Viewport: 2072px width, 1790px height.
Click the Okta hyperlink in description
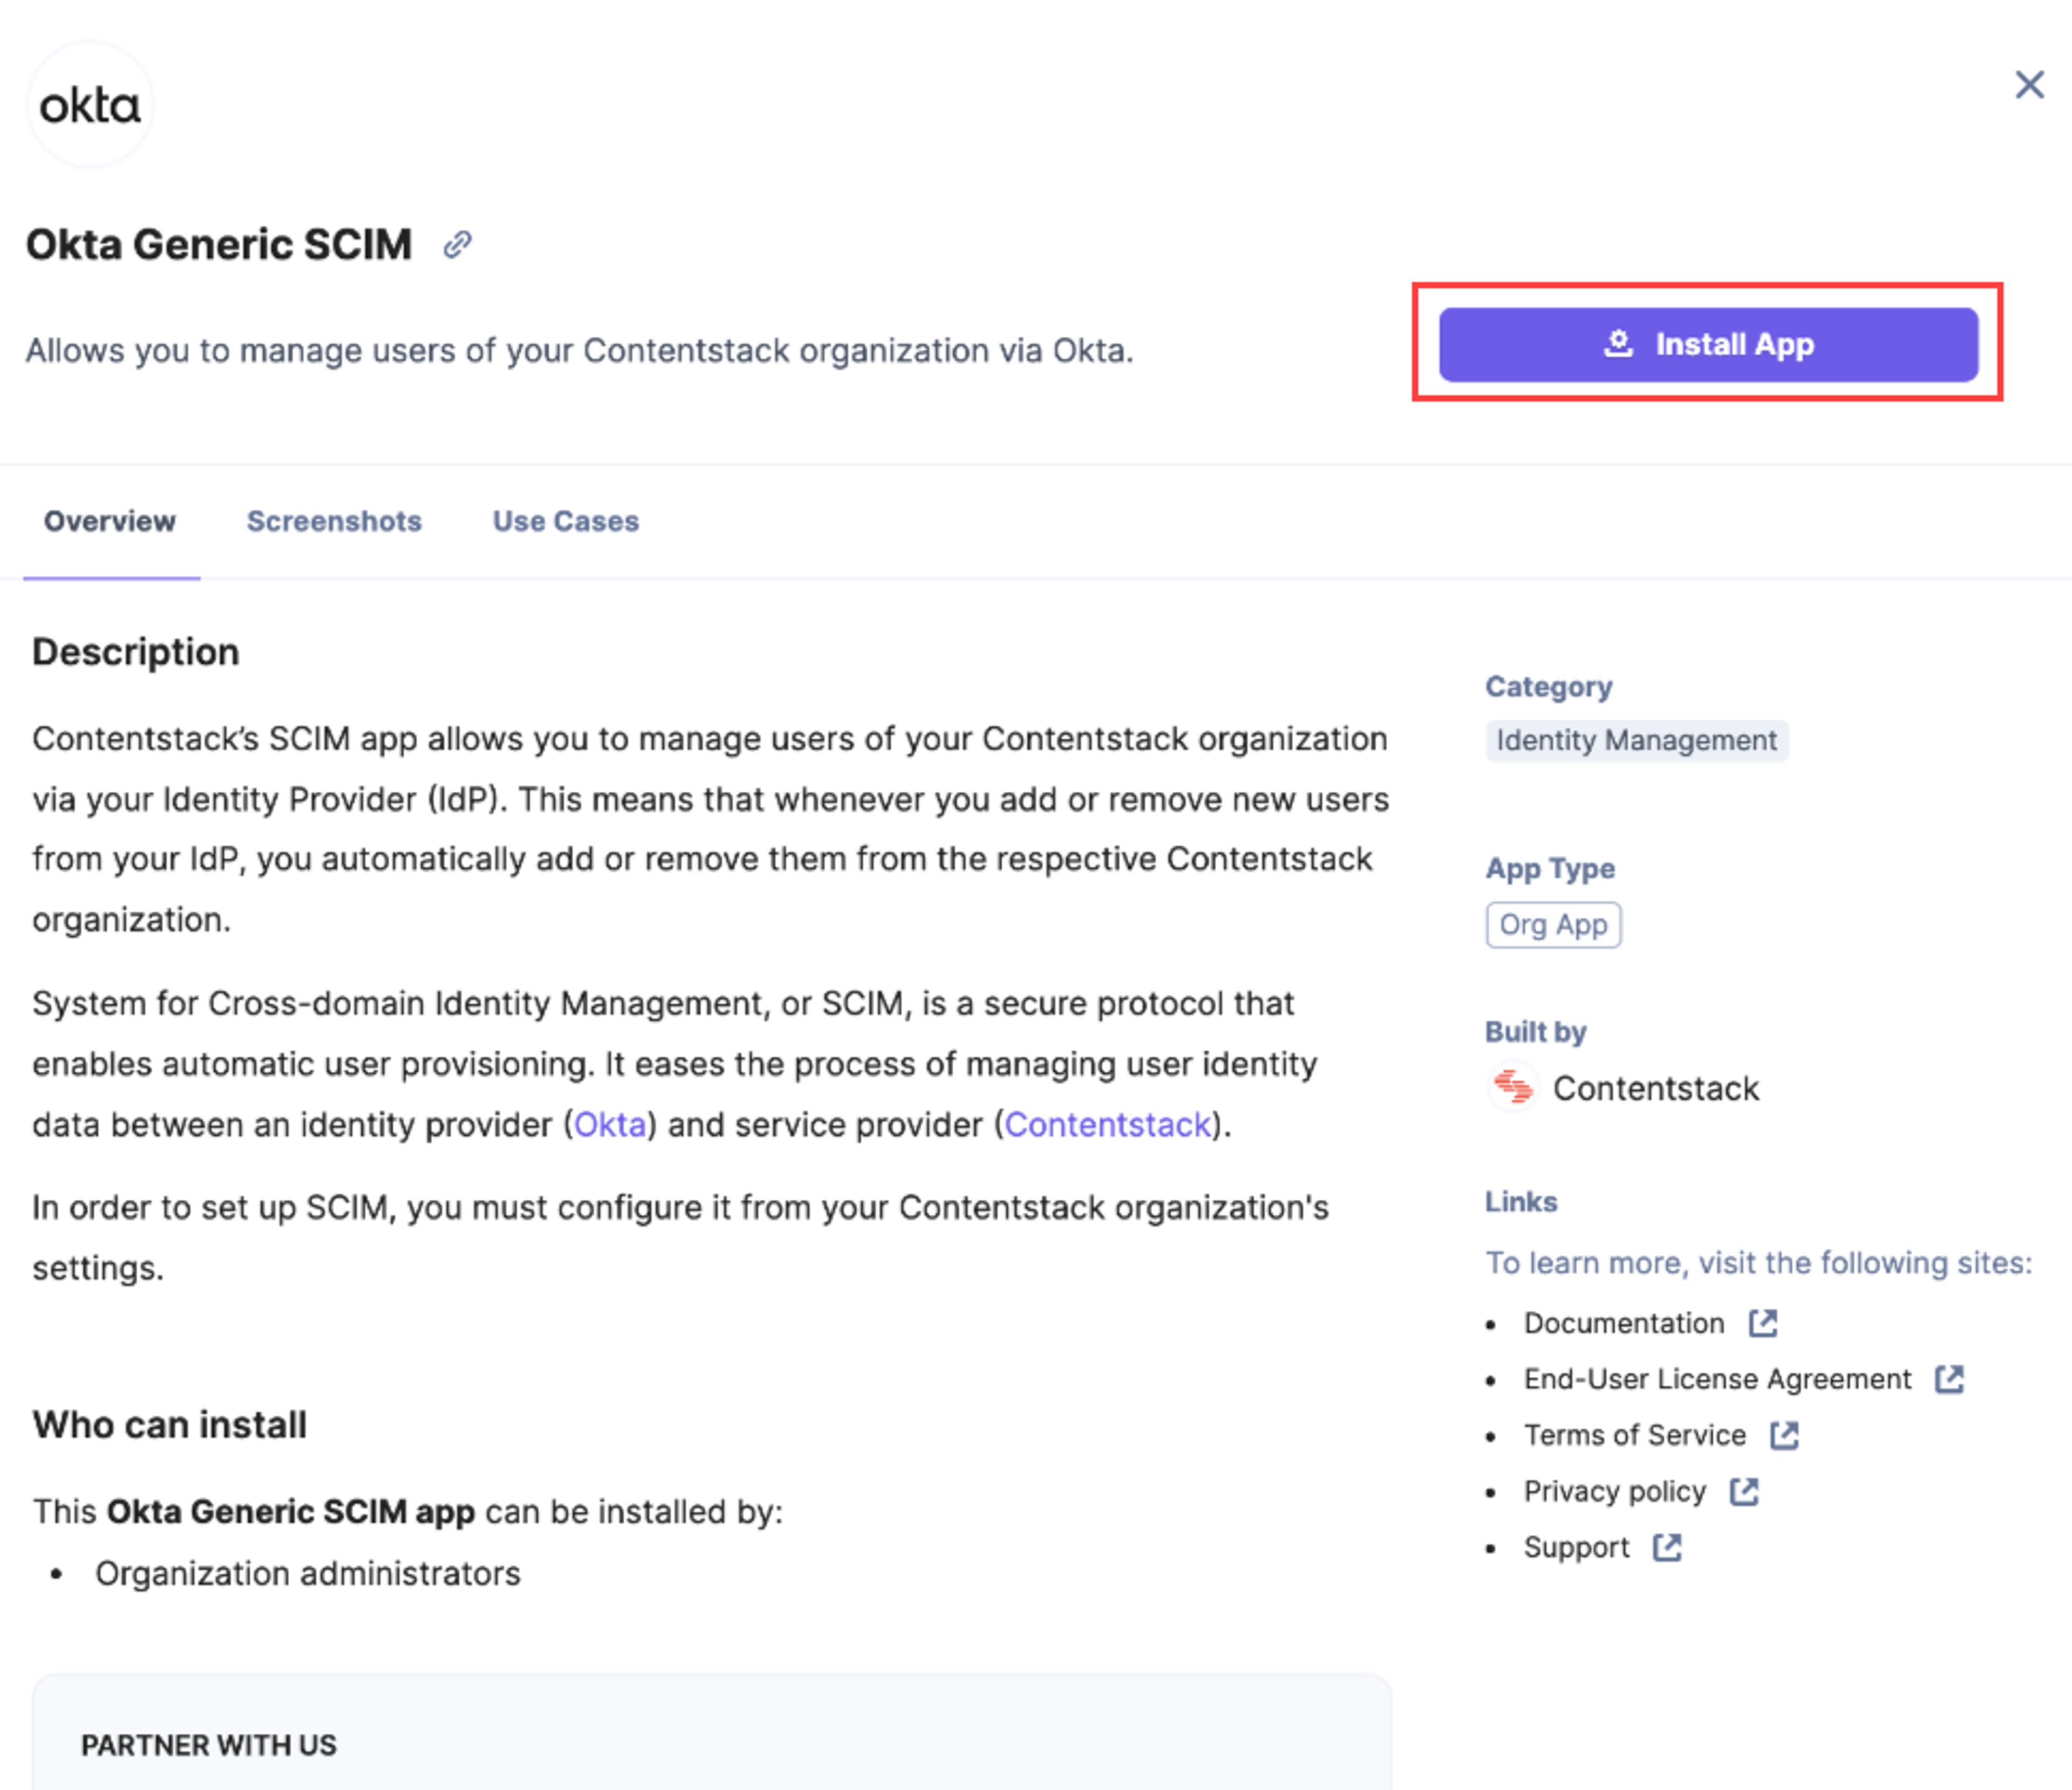[610, 1125]
